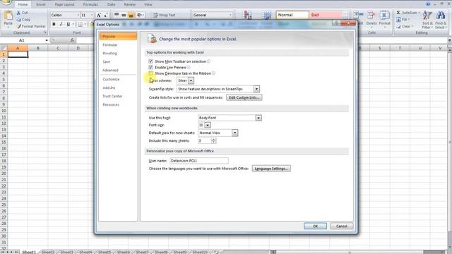The height and width of the screenshot is (254, 452).
Task: Click the AutoSum sigma icon
Action: (398, 13)
